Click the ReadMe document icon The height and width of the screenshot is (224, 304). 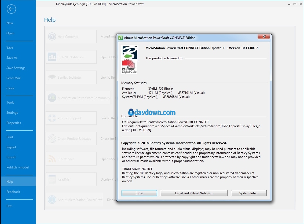coord(52,179)
